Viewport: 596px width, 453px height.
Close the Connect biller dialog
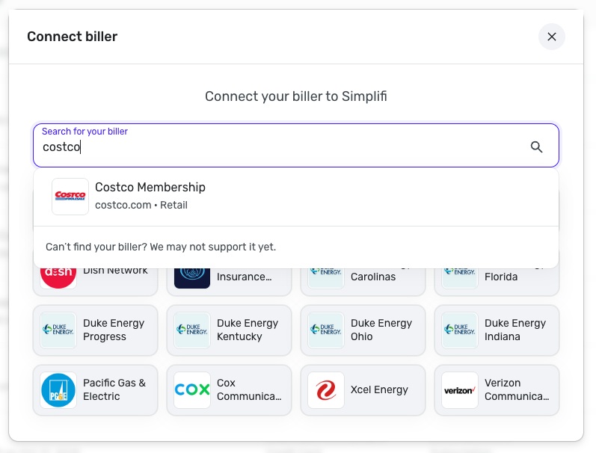coord(552,37)
